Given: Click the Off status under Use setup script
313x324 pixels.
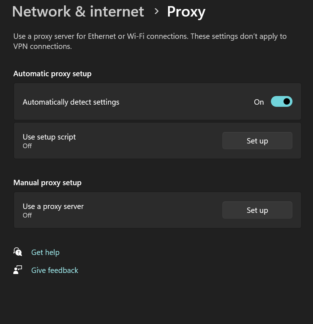Looking at the screenshot, I should (27, 146).
